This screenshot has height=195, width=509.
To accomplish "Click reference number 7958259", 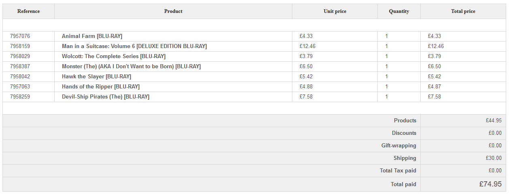I will [20, 97].
